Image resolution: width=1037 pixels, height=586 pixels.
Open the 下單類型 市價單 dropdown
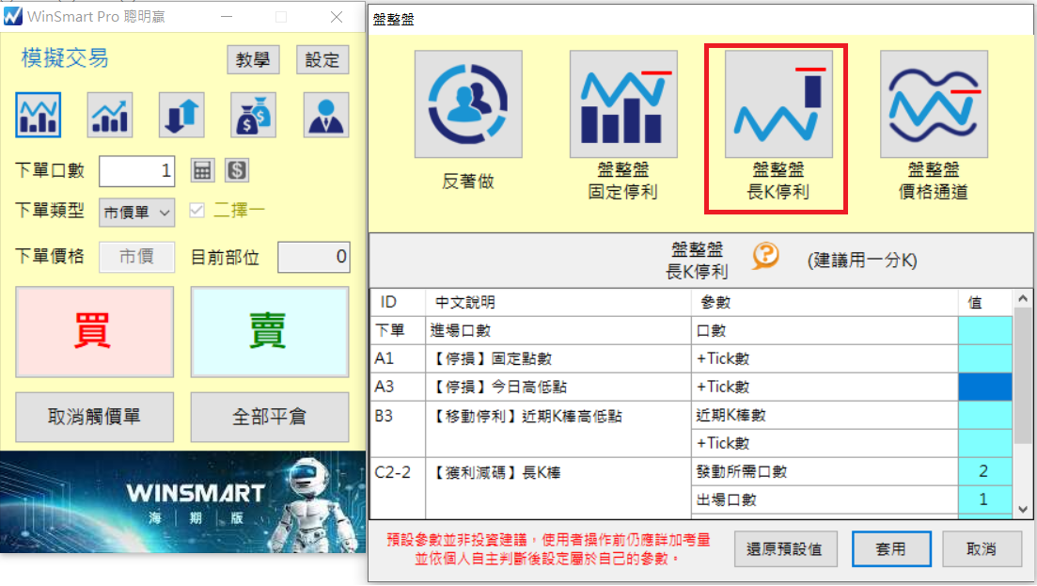click(137, 213)
